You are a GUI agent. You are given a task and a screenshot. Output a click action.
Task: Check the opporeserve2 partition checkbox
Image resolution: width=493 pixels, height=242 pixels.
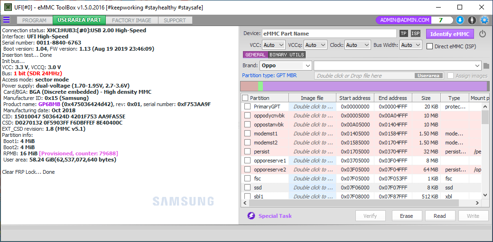pyautogui.click(x=247, y=170)
